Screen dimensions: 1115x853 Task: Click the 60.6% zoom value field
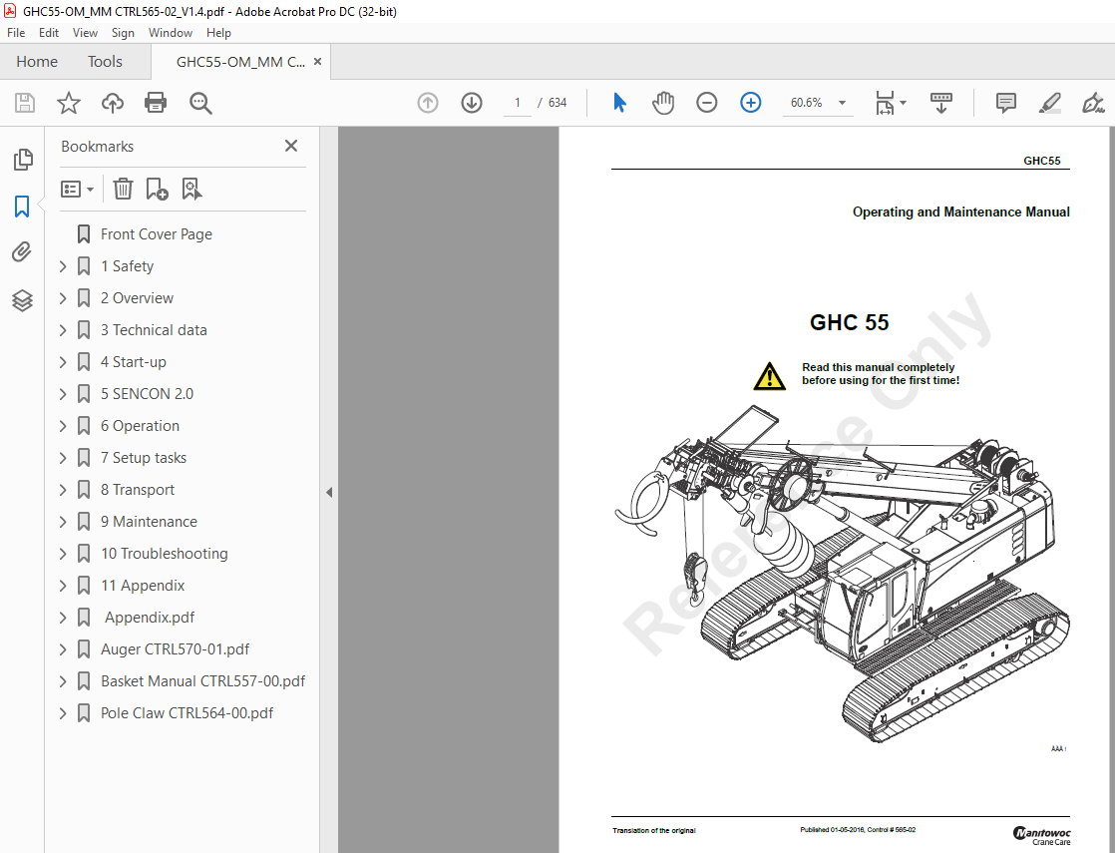pyautogui.click(x=807, y=103)
